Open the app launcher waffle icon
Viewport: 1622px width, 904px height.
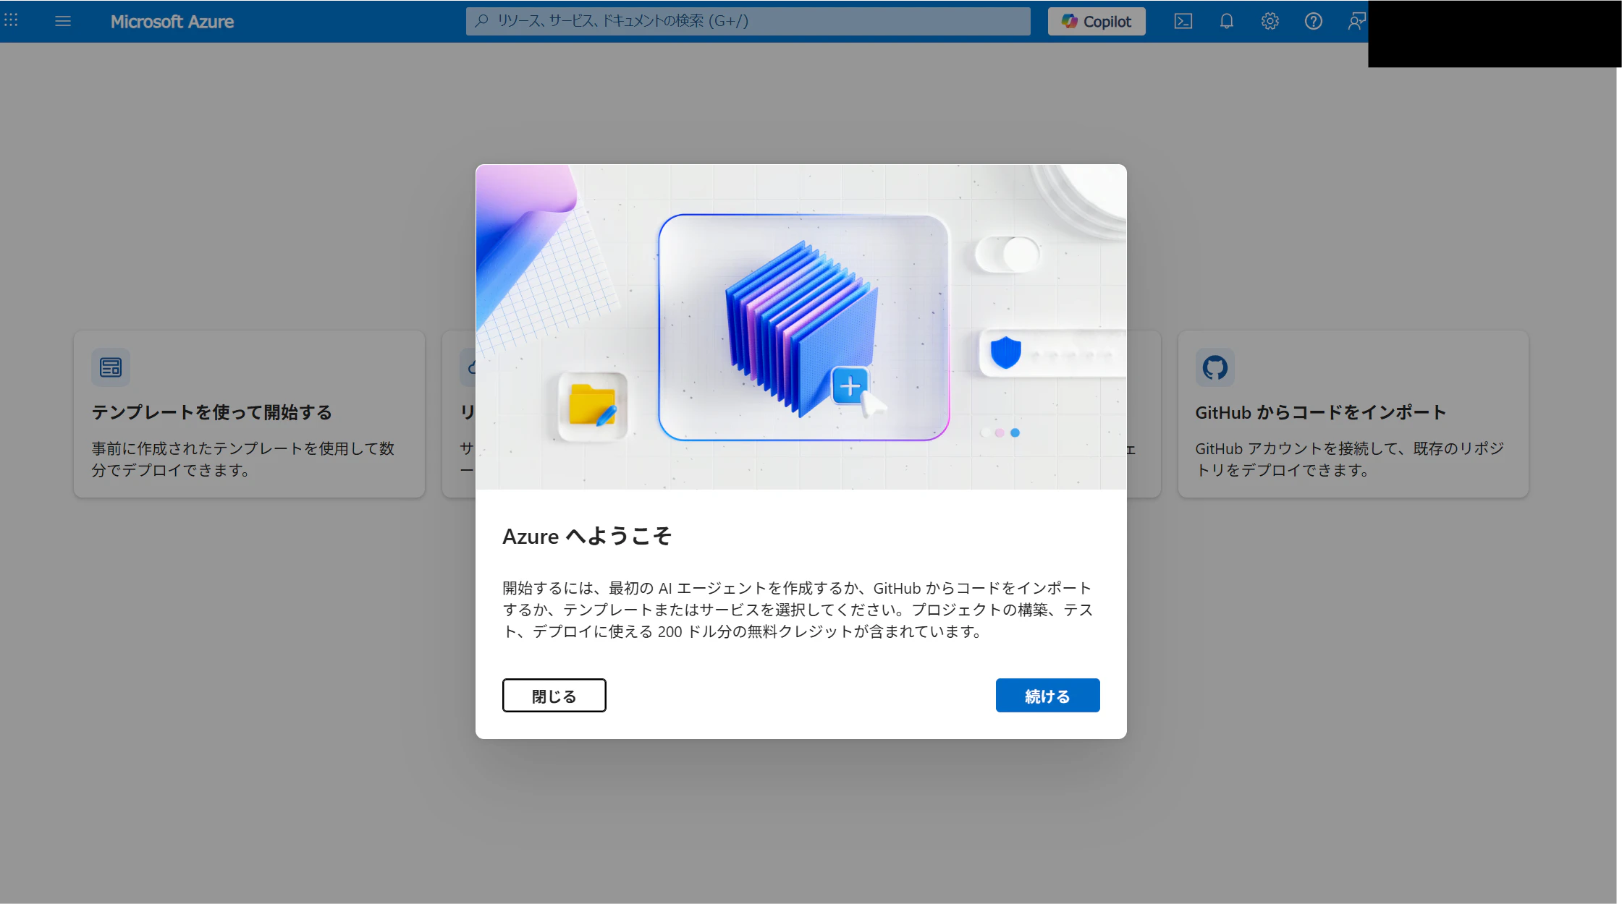12,21
